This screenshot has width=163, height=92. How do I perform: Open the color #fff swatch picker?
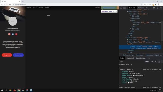click(128, 83)
